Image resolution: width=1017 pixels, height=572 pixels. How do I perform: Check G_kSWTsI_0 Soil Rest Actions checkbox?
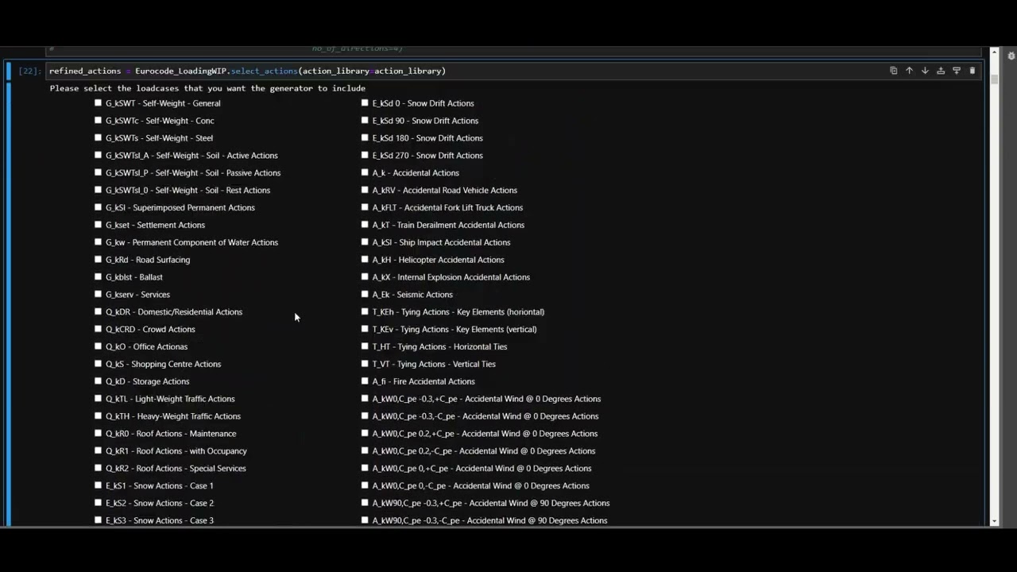click(98, 190)
